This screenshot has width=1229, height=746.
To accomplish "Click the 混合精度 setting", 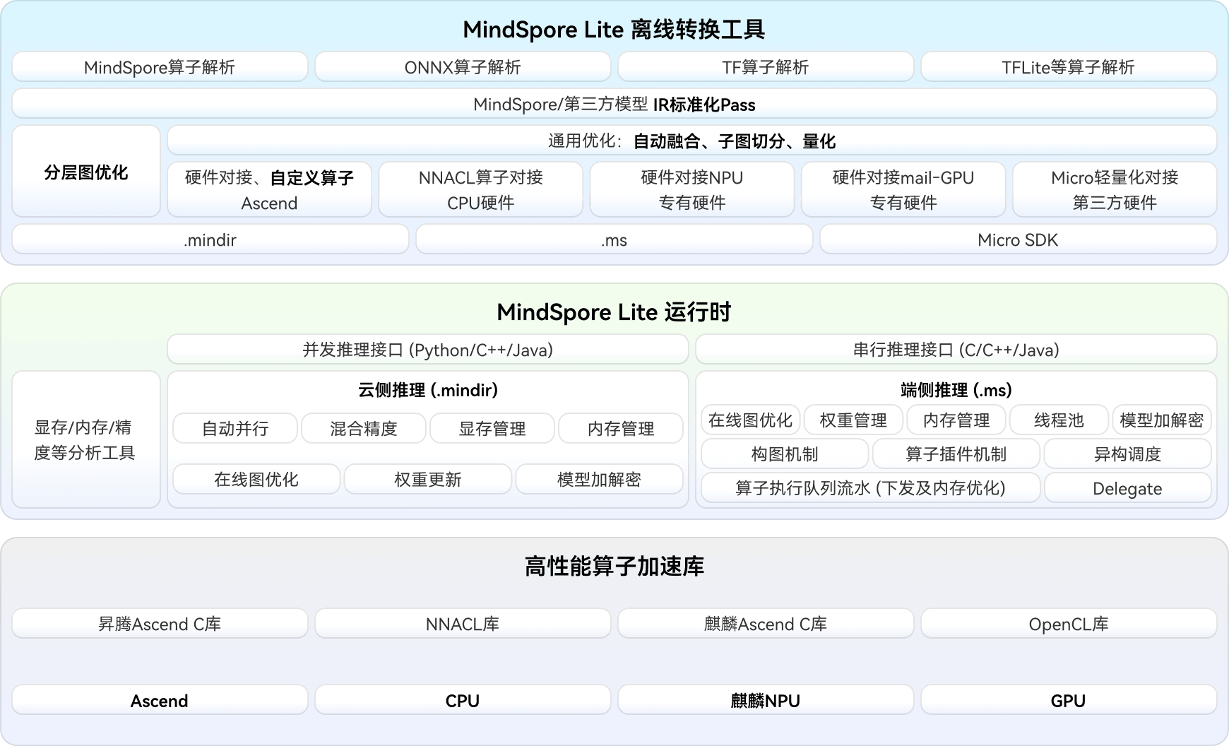I will click(363, 428).
